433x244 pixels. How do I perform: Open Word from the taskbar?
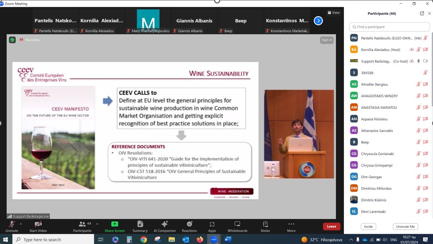point(228,239)
